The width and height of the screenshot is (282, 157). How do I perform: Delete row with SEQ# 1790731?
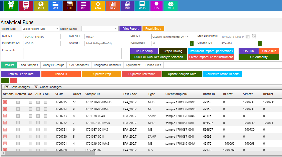coord(5,130)
